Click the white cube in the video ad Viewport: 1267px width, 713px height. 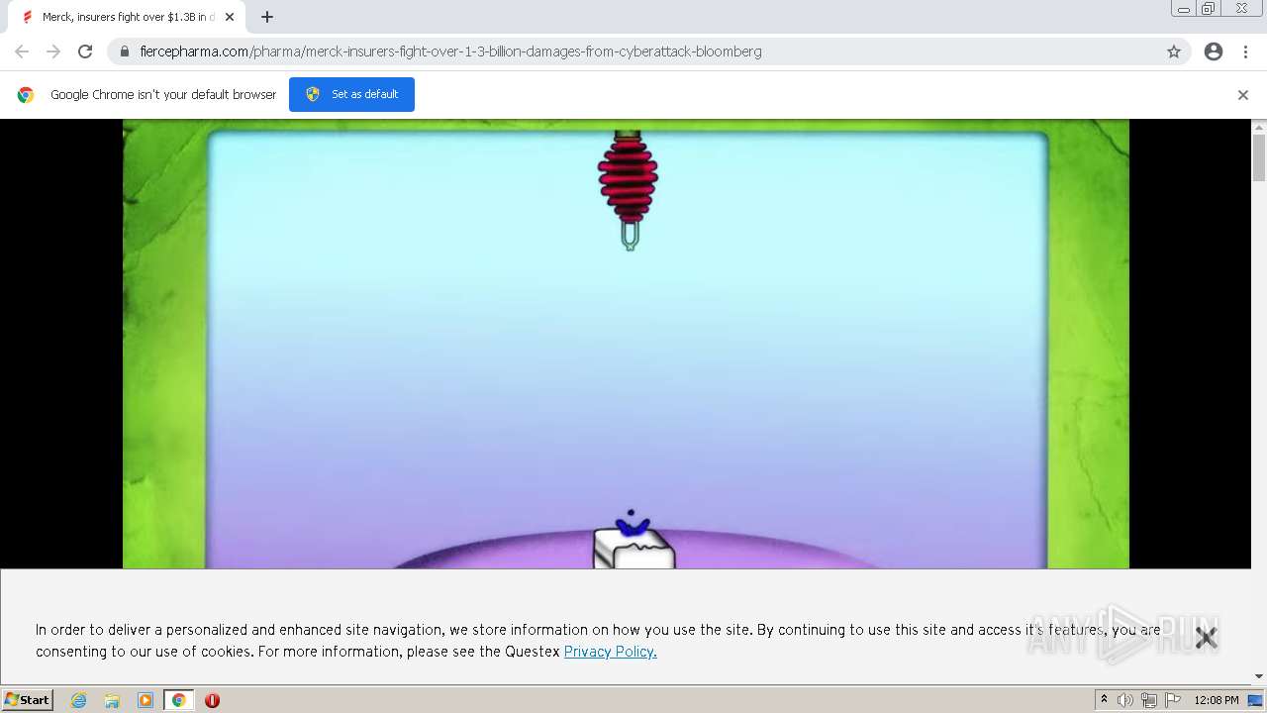coord(633,549)
